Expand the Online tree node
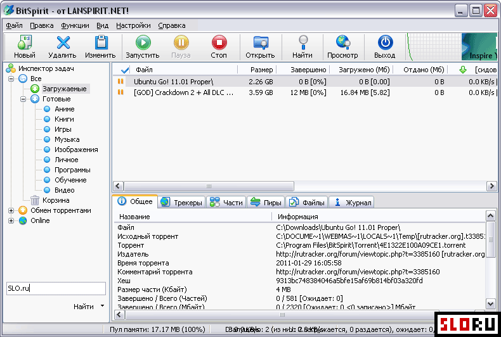This screenshot has height=337, width=501. [11, 221]
